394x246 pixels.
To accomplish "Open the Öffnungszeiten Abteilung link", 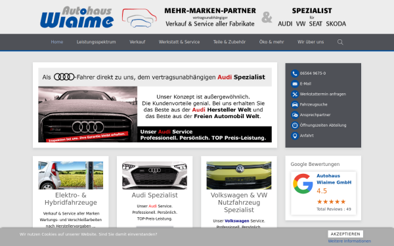I will [x=323, y=125].
